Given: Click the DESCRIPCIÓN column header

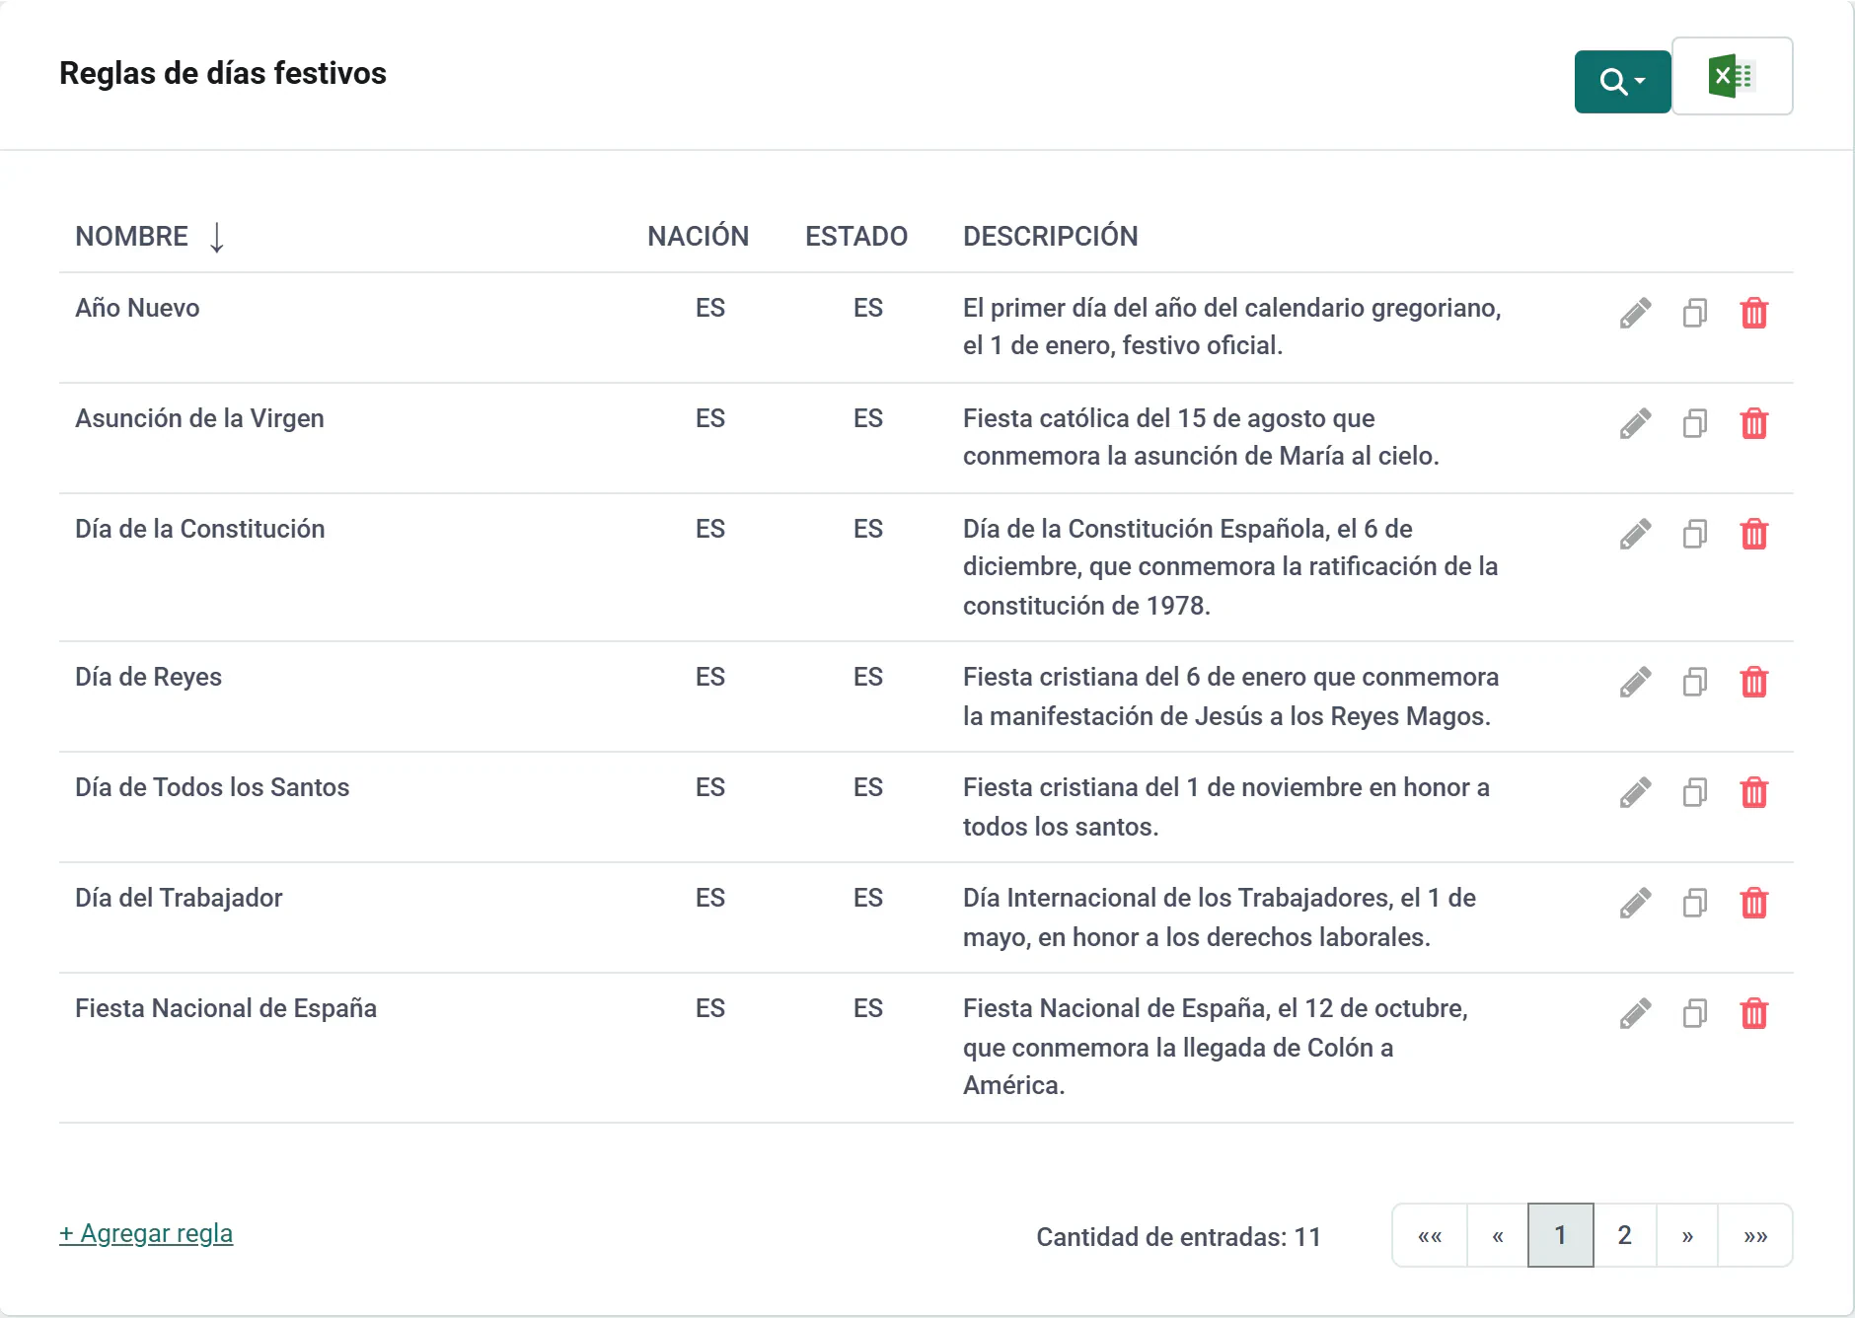Looking at the screenshot, I should point(1051,237).
